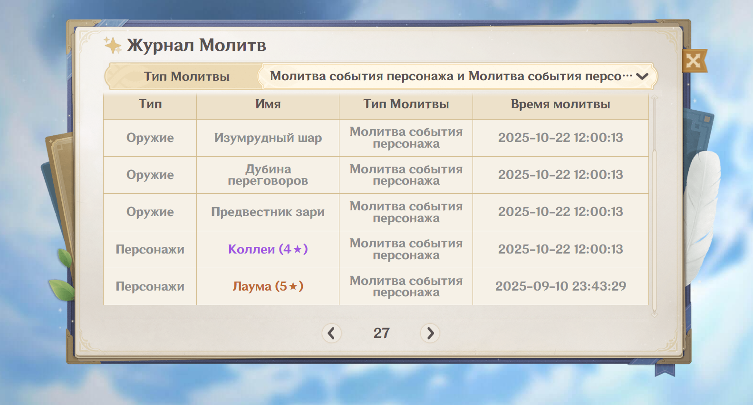Click the Лаума (5★) character name
The width and height of the screenshot is (753, 405).
tap(268, 286)
